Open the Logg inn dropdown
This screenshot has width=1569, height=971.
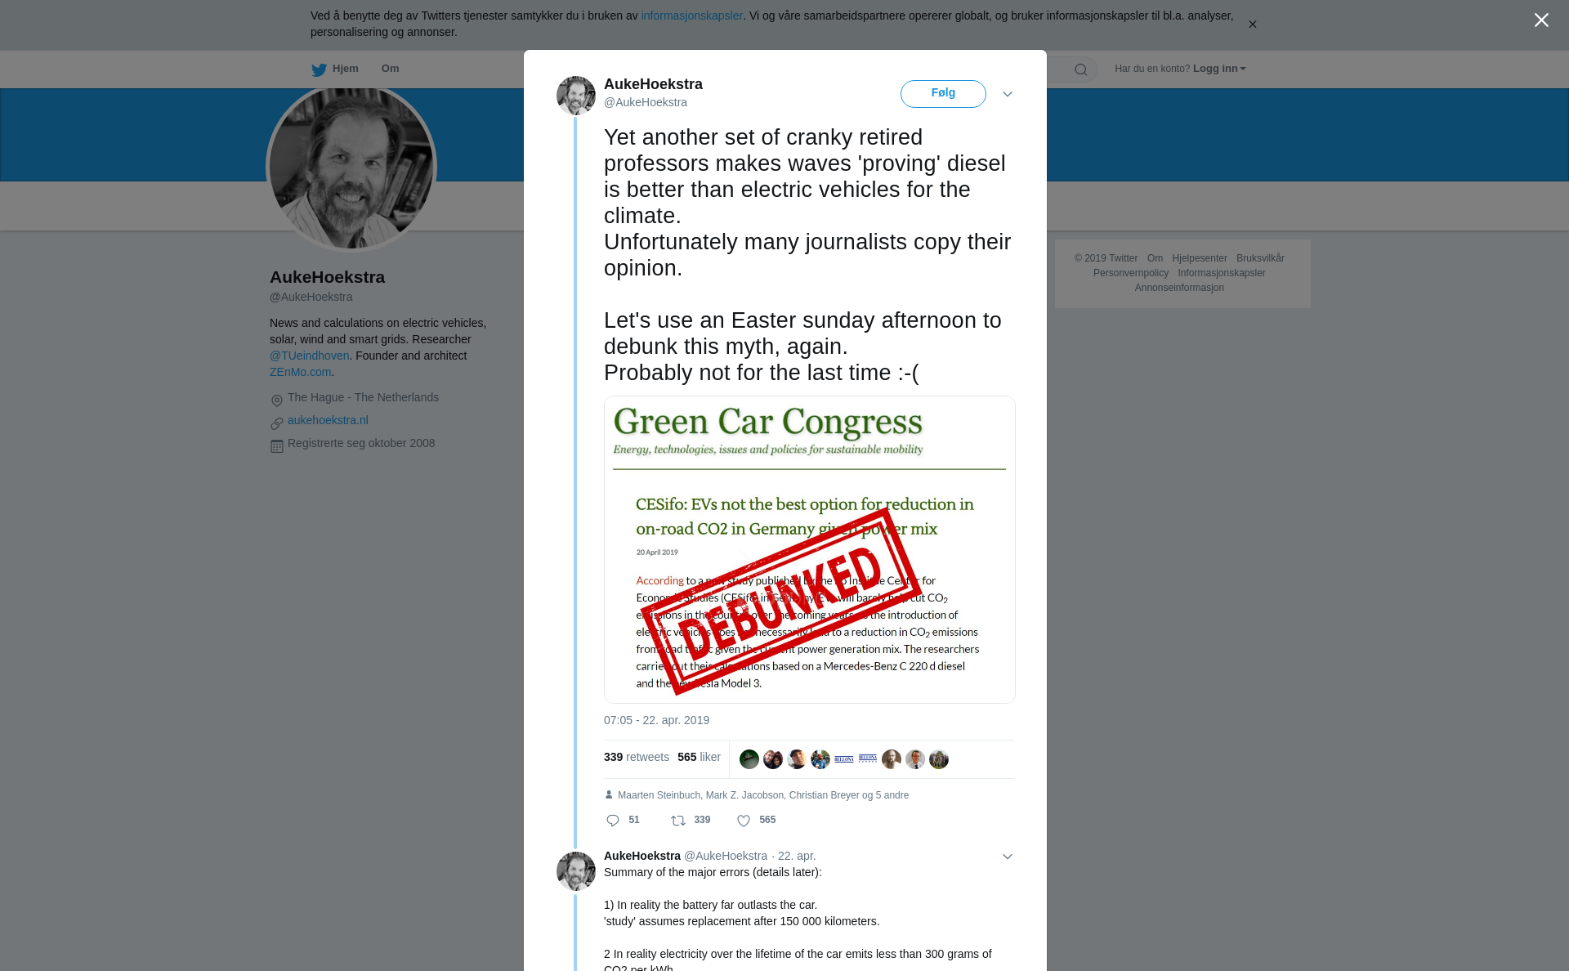(1219, 69)
